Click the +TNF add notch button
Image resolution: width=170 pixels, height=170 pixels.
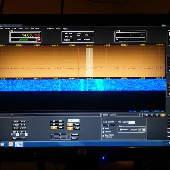coord(77,128)
